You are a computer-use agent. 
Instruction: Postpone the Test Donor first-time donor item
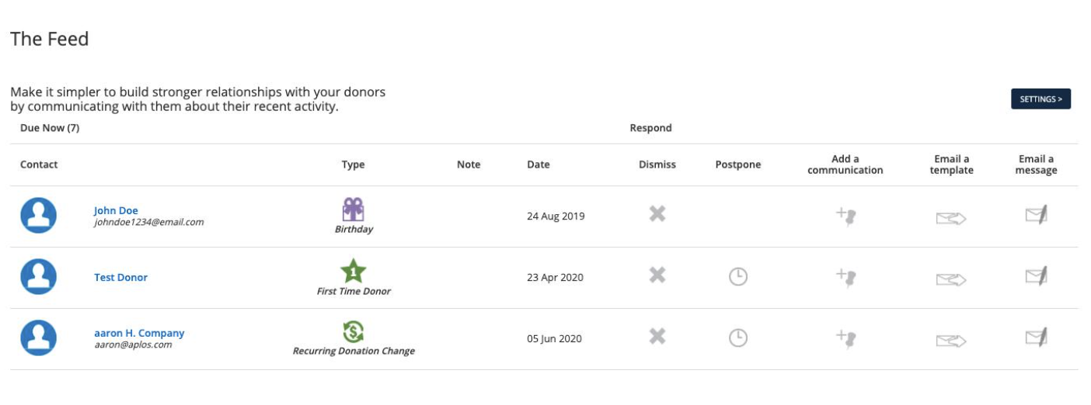(737, 276)
